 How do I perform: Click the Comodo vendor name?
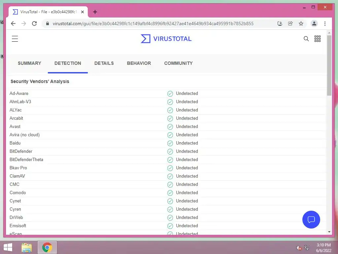tap(18, 193)
